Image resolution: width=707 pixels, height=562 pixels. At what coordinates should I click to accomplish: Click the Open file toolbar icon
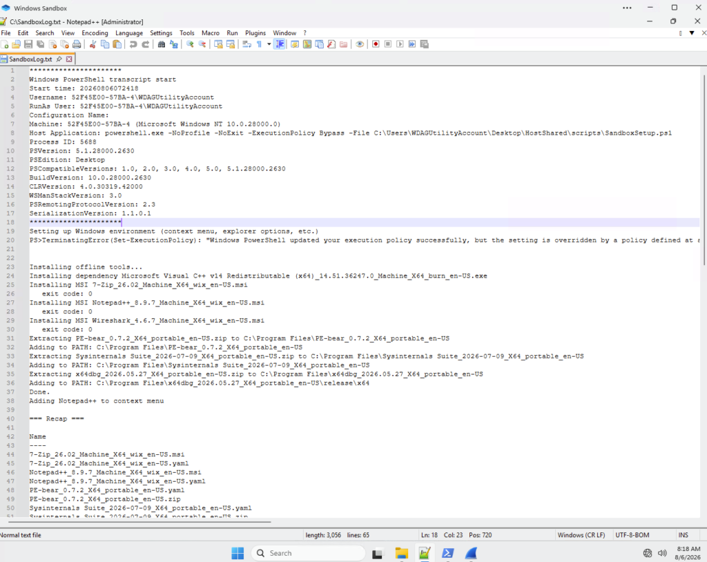coord(17,44)
